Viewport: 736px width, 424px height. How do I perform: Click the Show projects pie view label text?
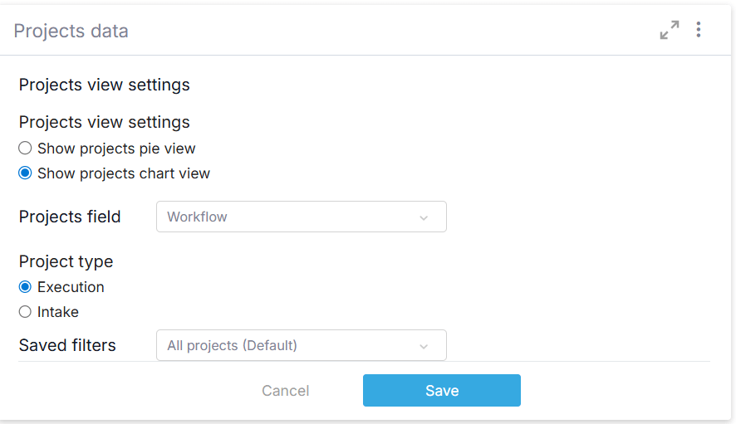[116, 149]
